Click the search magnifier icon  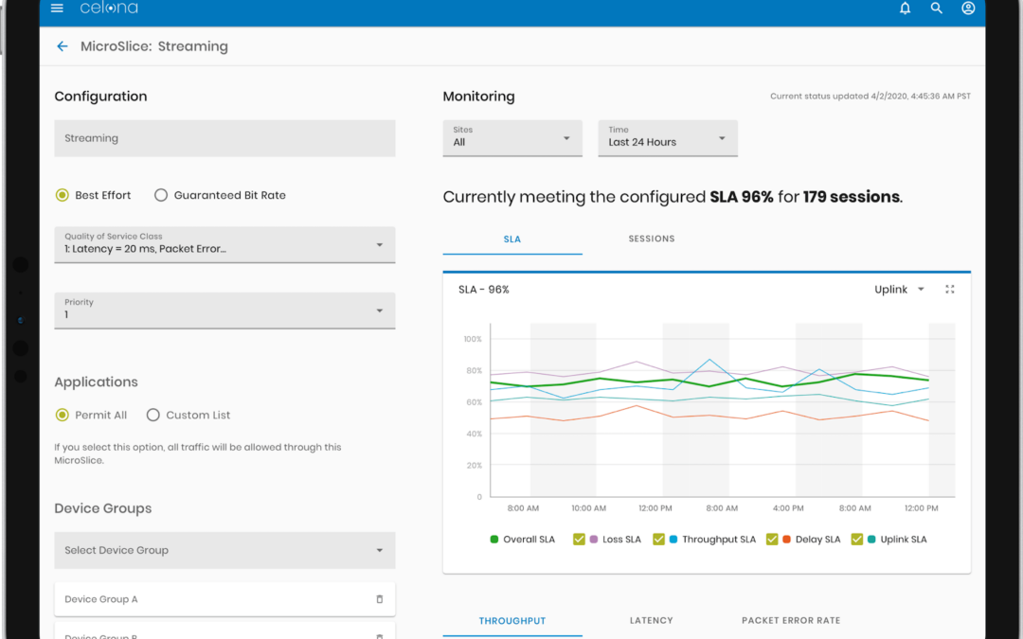[936, 8]
